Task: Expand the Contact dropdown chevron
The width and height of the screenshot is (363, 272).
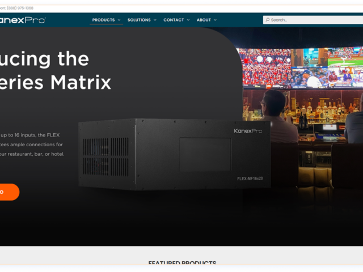Action: [x=188, y=20]
